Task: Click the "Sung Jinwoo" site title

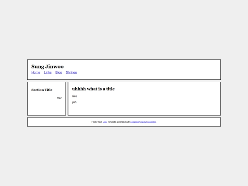Action: tap(47, 67)
